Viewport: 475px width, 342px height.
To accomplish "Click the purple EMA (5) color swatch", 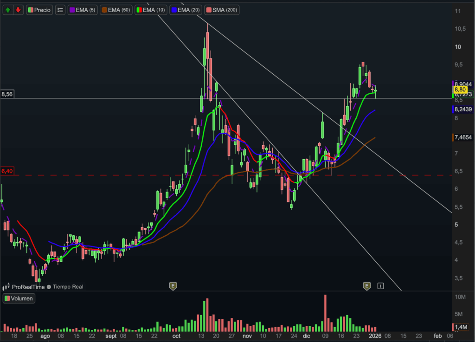I will pyautogui.click(x=72, y=10).
